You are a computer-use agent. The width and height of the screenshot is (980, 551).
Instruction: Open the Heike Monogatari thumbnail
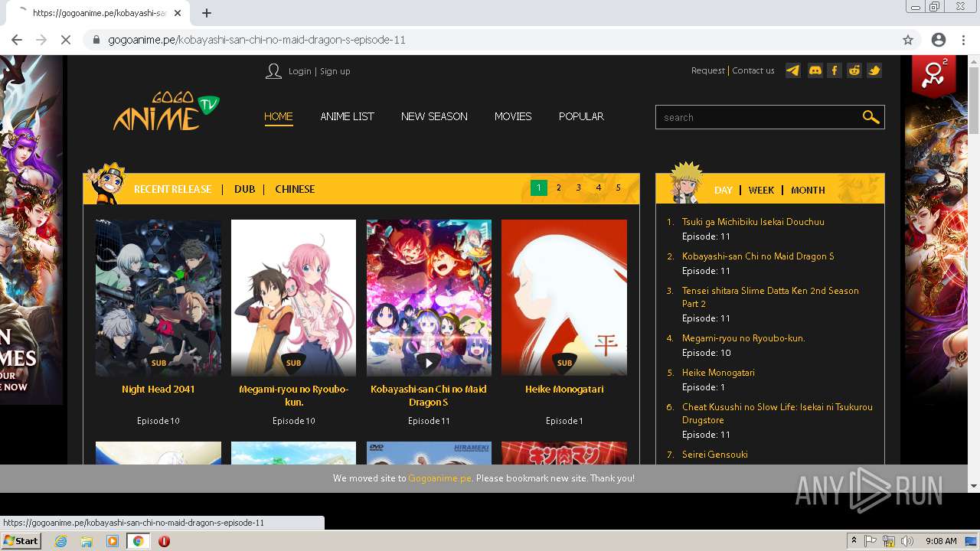point(564,298)
